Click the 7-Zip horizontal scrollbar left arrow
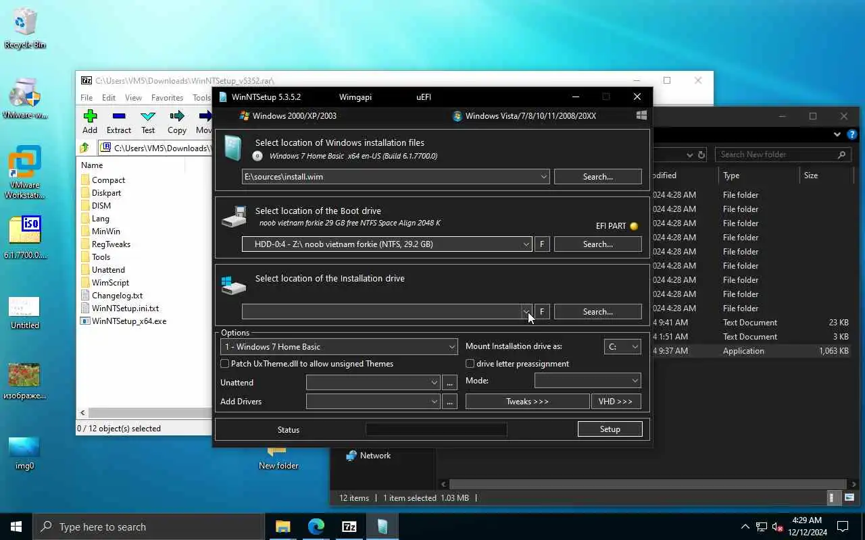The image size is (865, 540). (x=83, y=412)
